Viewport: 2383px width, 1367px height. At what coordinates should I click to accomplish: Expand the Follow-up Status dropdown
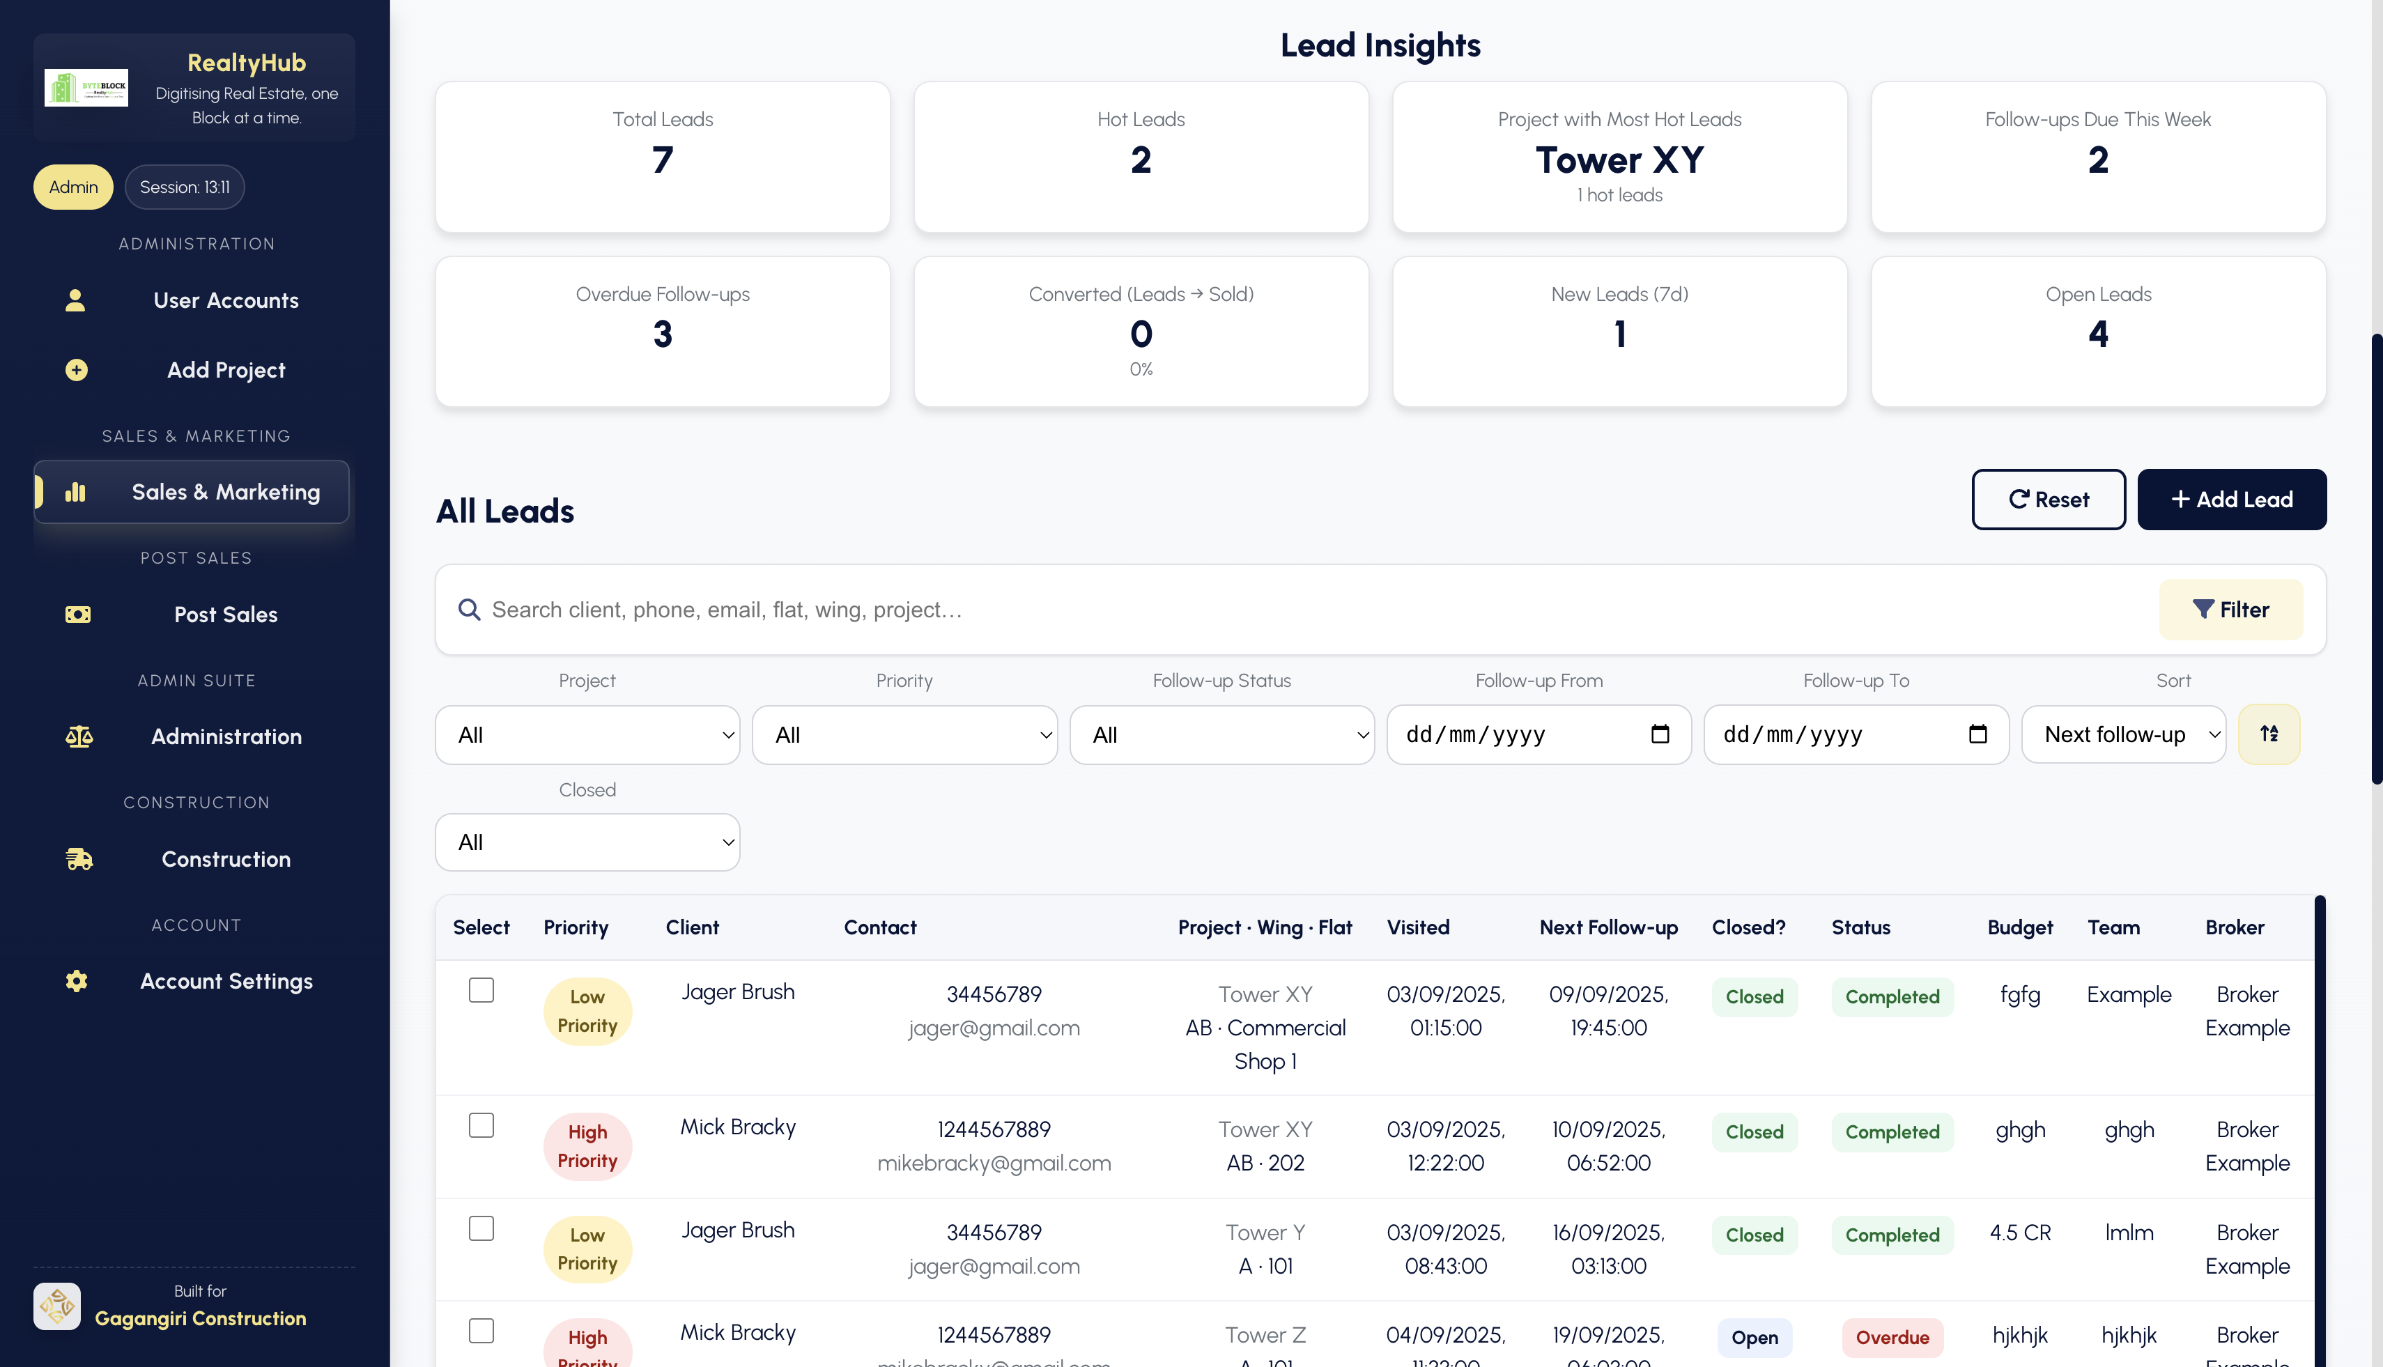tap(1221, 734)
